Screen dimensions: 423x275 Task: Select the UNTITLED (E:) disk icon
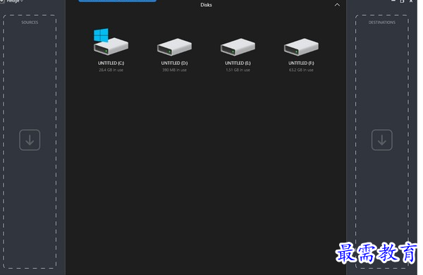[x=238, y=47]
